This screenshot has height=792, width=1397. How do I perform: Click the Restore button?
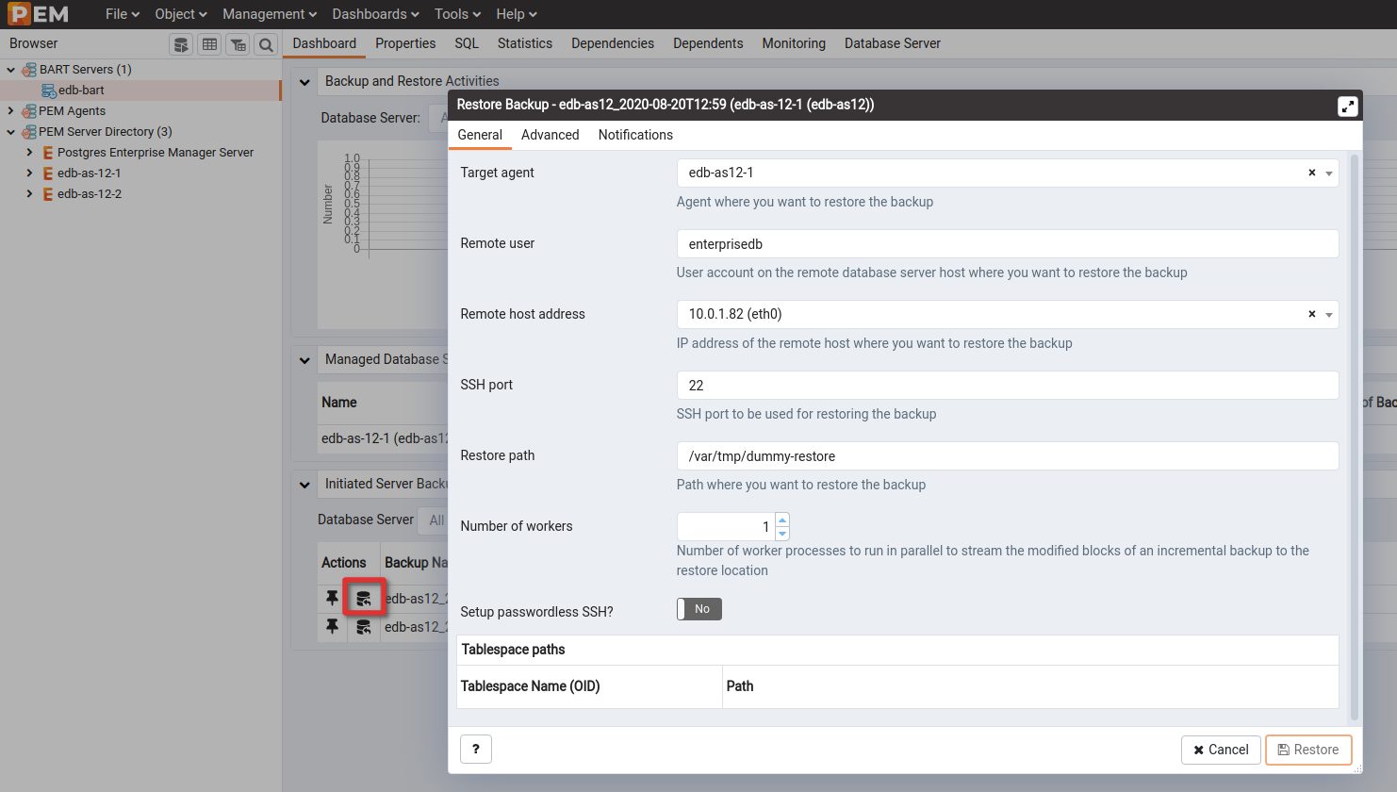[x=1308, y=750]
